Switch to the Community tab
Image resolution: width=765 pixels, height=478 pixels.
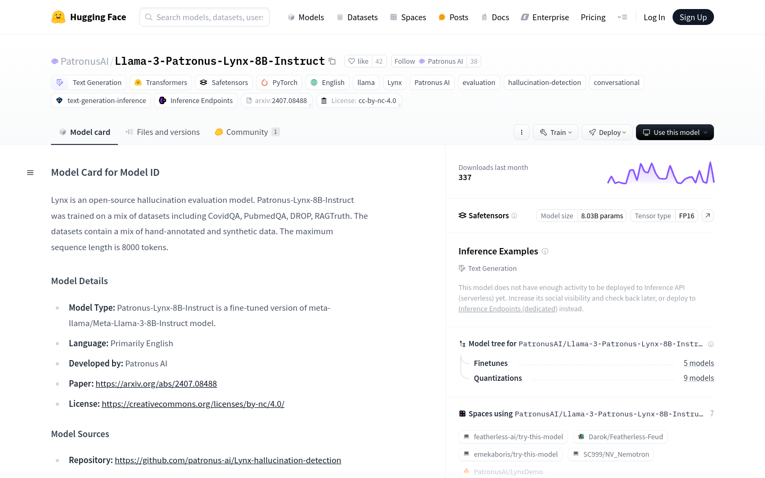(x=247, y=132)
